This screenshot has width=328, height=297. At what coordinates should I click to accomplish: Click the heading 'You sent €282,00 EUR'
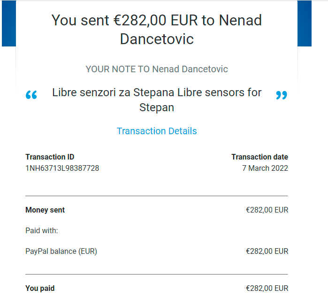click(x=124, y=20)
